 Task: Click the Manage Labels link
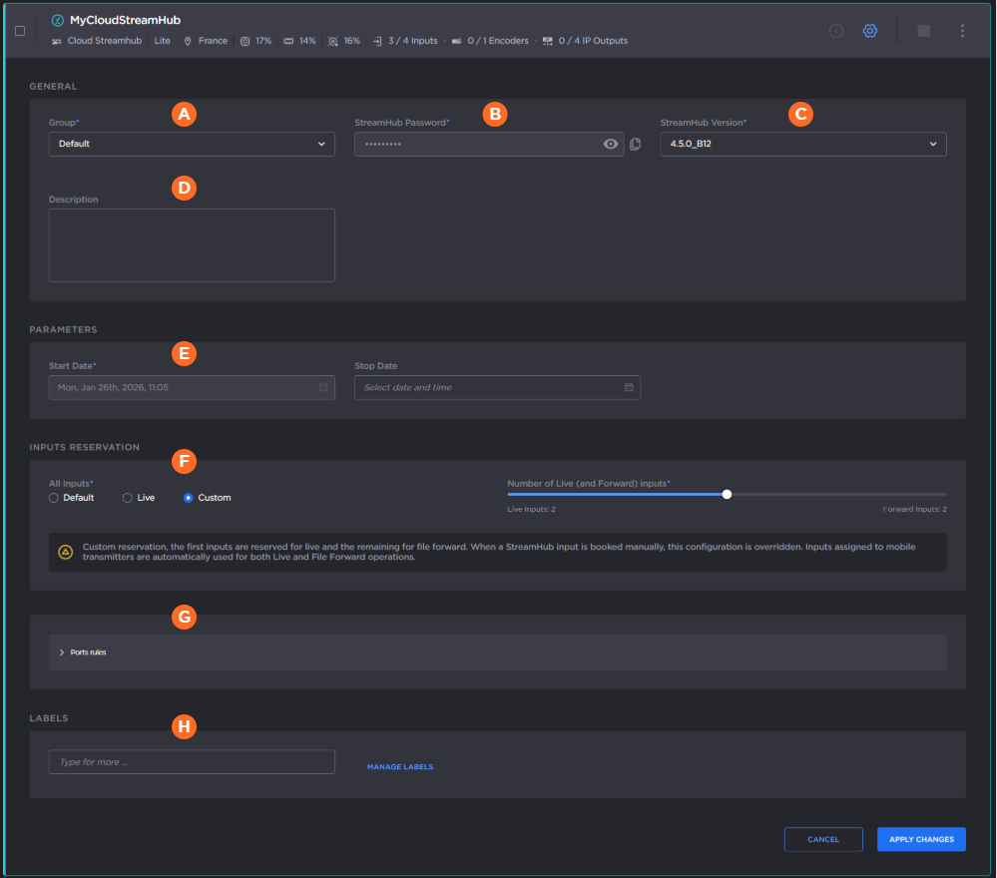pos(400,767)
